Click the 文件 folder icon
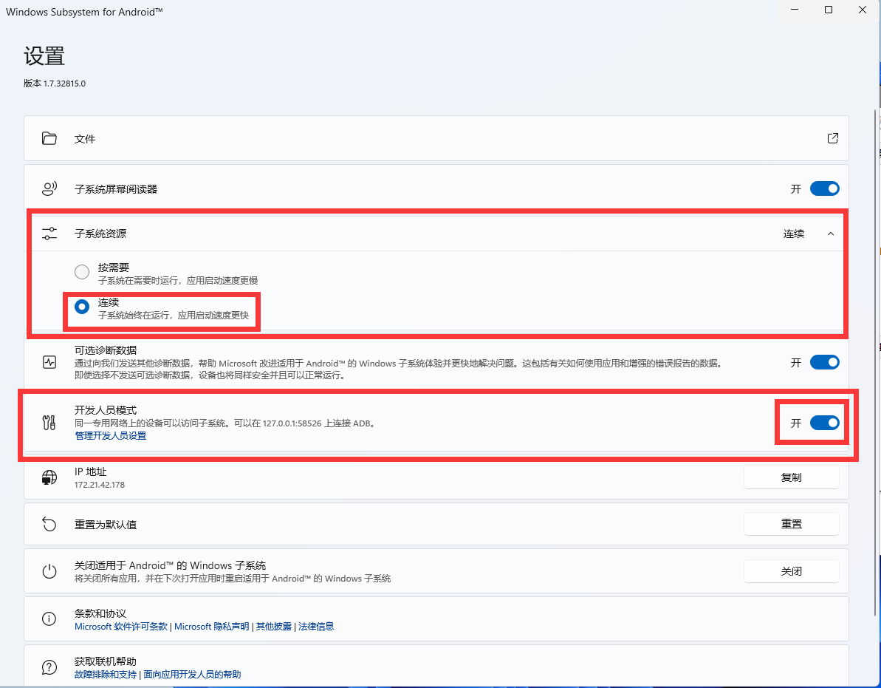The height and width of the screenshot is (688, 881). click(x=49, y=138)
